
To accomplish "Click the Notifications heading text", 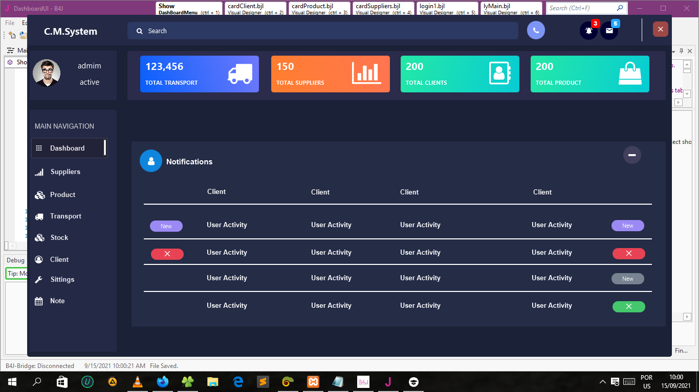I will (x=189, y=162).
